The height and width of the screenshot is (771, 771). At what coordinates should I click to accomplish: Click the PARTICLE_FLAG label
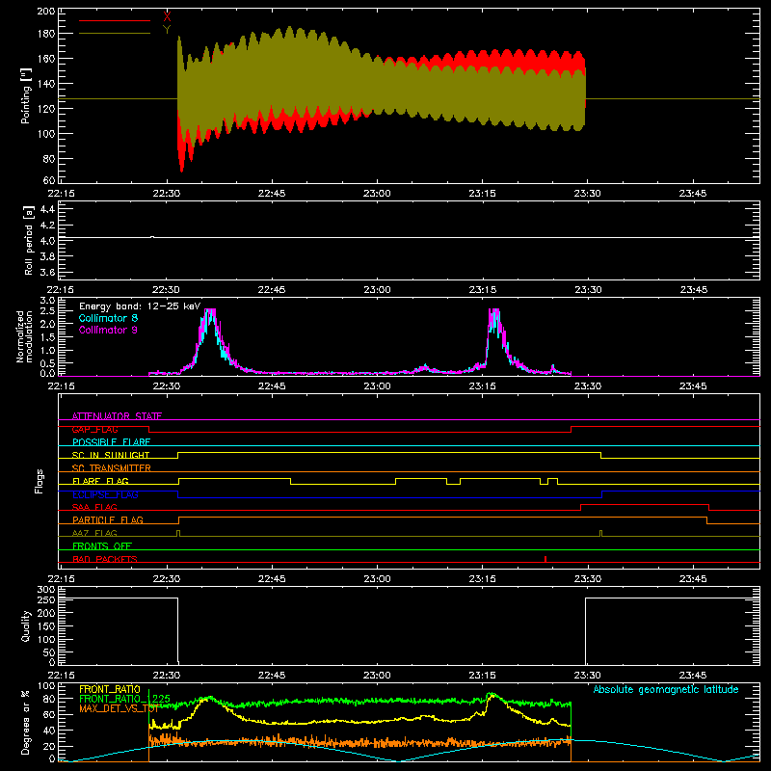[x=108, y=520]
